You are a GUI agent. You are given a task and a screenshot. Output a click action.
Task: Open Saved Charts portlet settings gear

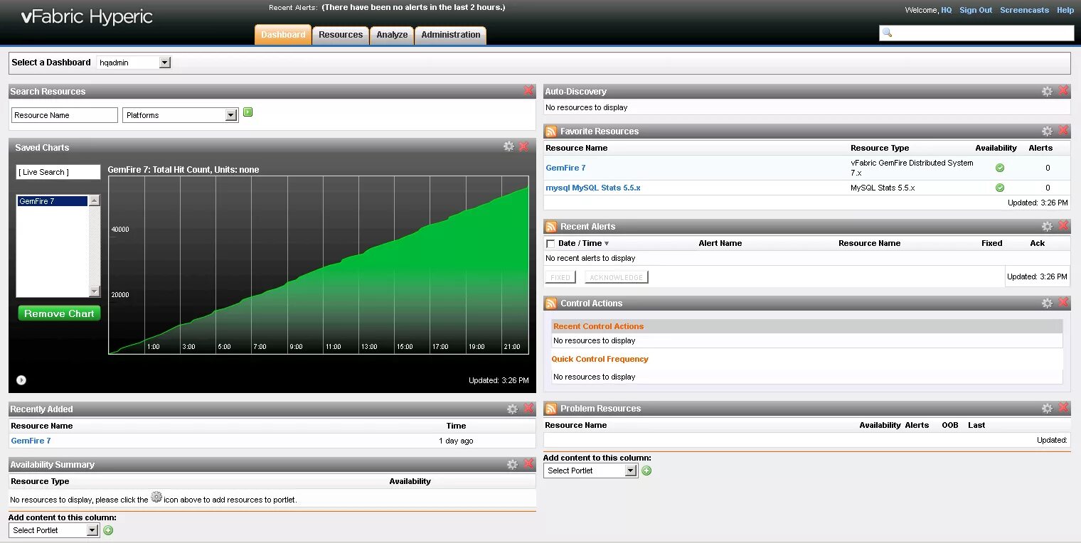(x=508, y=146)
